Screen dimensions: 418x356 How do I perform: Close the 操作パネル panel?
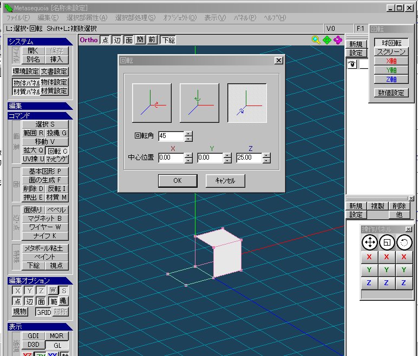tap(408, 229)
